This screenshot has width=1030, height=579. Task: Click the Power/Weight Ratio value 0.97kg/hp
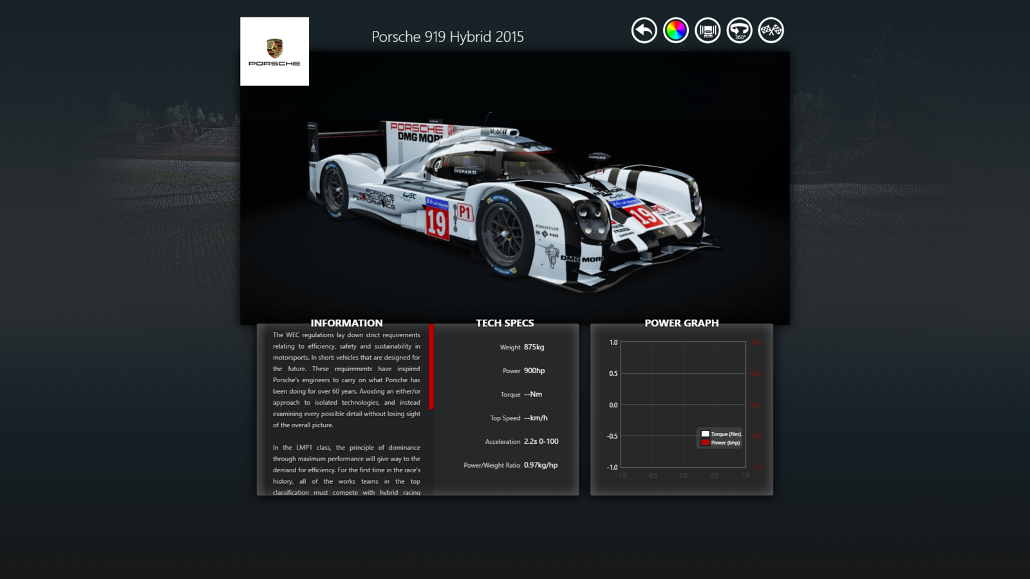[x=541, y=465]
